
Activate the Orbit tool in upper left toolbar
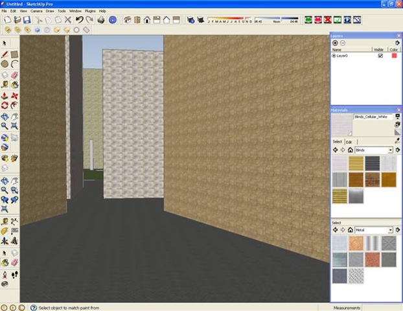[5, 117]
